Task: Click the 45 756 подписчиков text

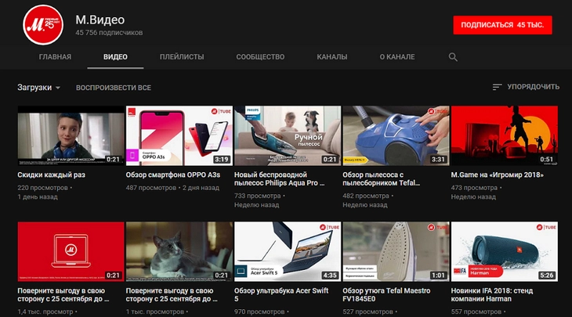Action: click(109, 33)
